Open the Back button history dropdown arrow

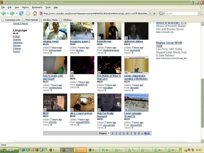[8, 14]
